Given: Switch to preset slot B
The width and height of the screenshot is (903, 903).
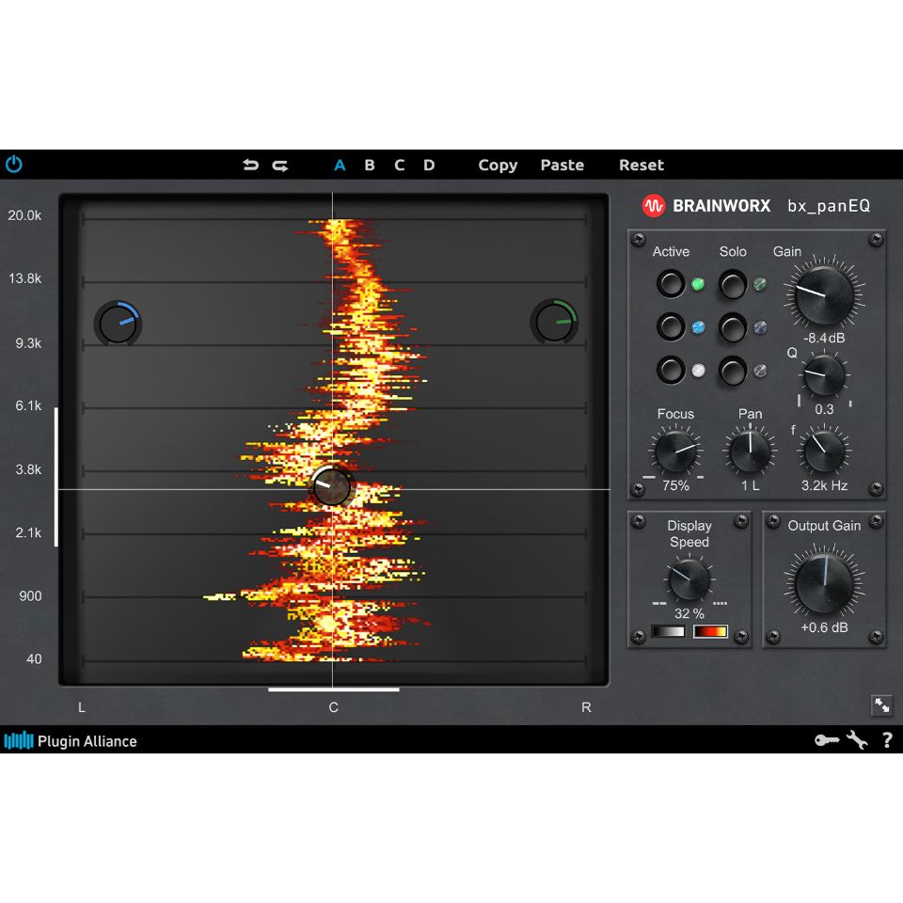Looking at the screenshot, I should (369, 164).
